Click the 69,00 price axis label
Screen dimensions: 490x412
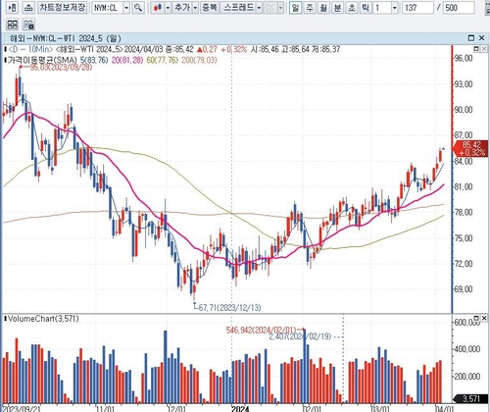pos(464,289)
